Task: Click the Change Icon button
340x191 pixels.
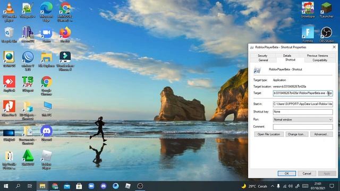Action: pos(296,134)
